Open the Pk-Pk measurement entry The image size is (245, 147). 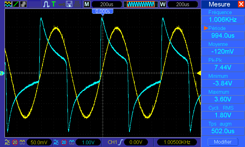click(223, 64)
